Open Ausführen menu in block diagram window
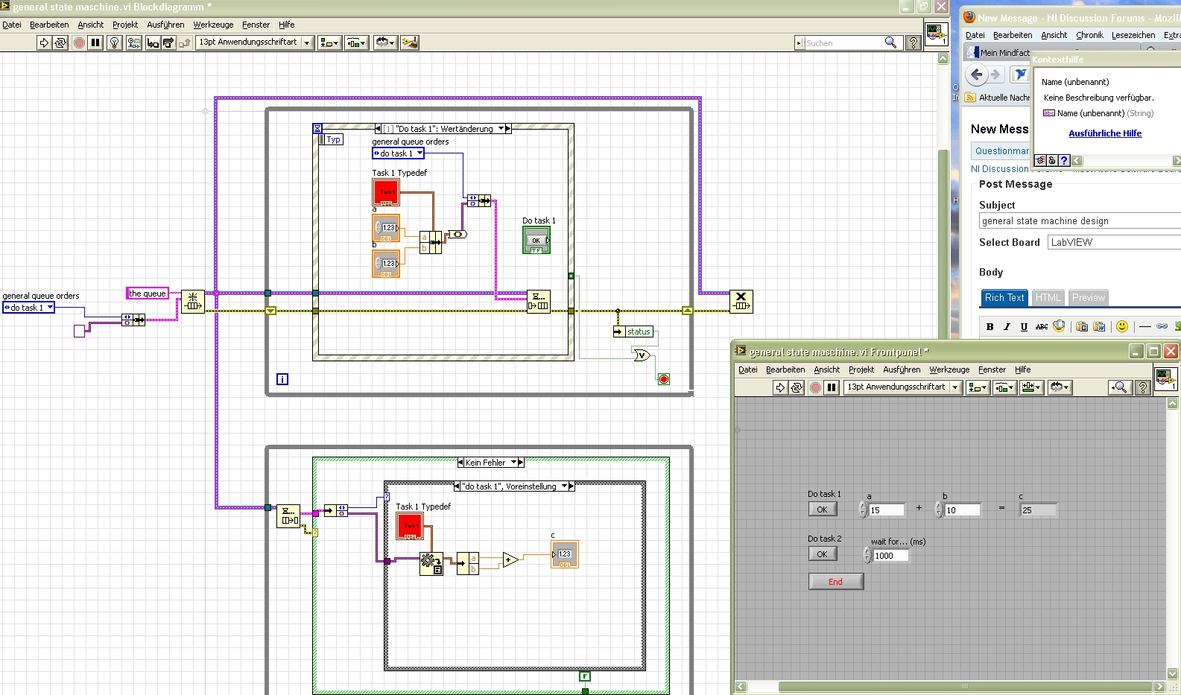1181x695 pixels. tap(165, 25)
